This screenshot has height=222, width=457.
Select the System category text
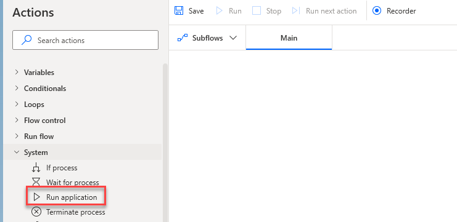36,153
